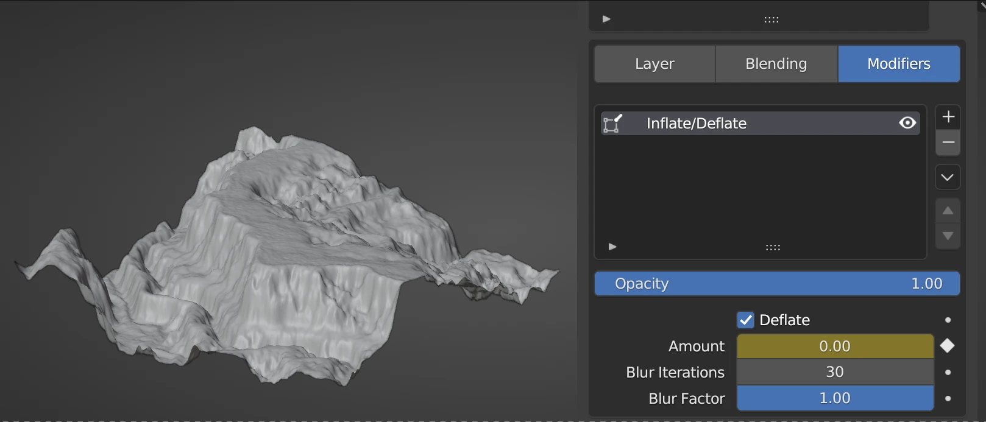Image resolution: width=986 pixels, height=422 pixels.
Task: Open the modifier specials chevron menu
Action: [x=948, y=177]
